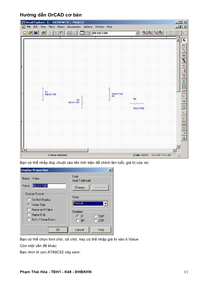Select the Place Text tool
This screenshot has height=286, width=208.
click(184, 138)
